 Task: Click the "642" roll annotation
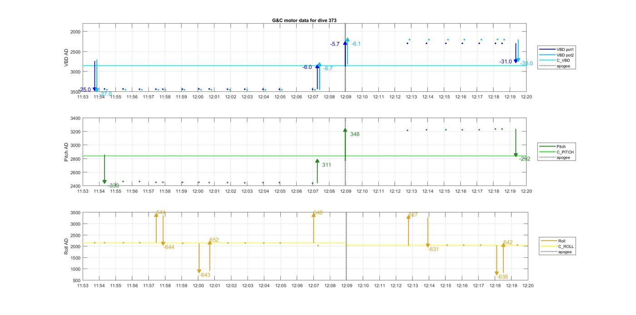pos(508,243)
